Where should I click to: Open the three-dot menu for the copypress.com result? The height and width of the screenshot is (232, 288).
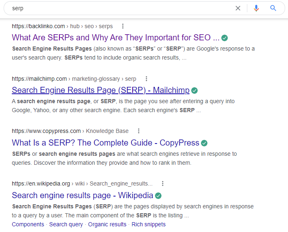pos(139,131)
